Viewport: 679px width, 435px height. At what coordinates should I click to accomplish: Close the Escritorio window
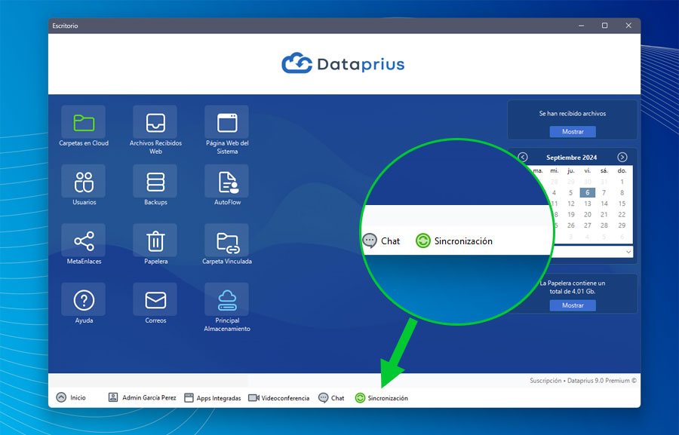628,26
